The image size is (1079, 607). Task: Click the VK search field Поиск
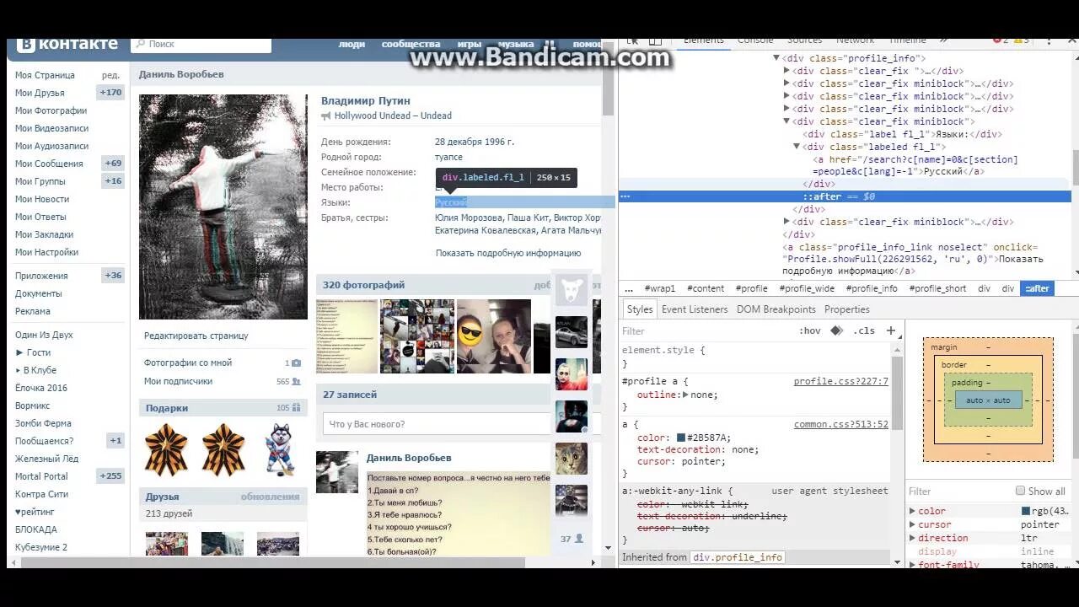(201, 44)
